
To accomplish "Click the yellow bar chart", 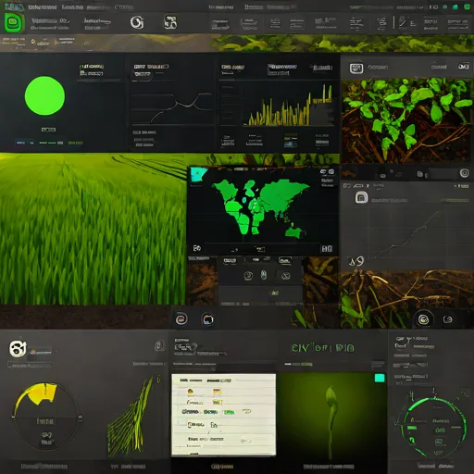I will [x=290, y=106].
